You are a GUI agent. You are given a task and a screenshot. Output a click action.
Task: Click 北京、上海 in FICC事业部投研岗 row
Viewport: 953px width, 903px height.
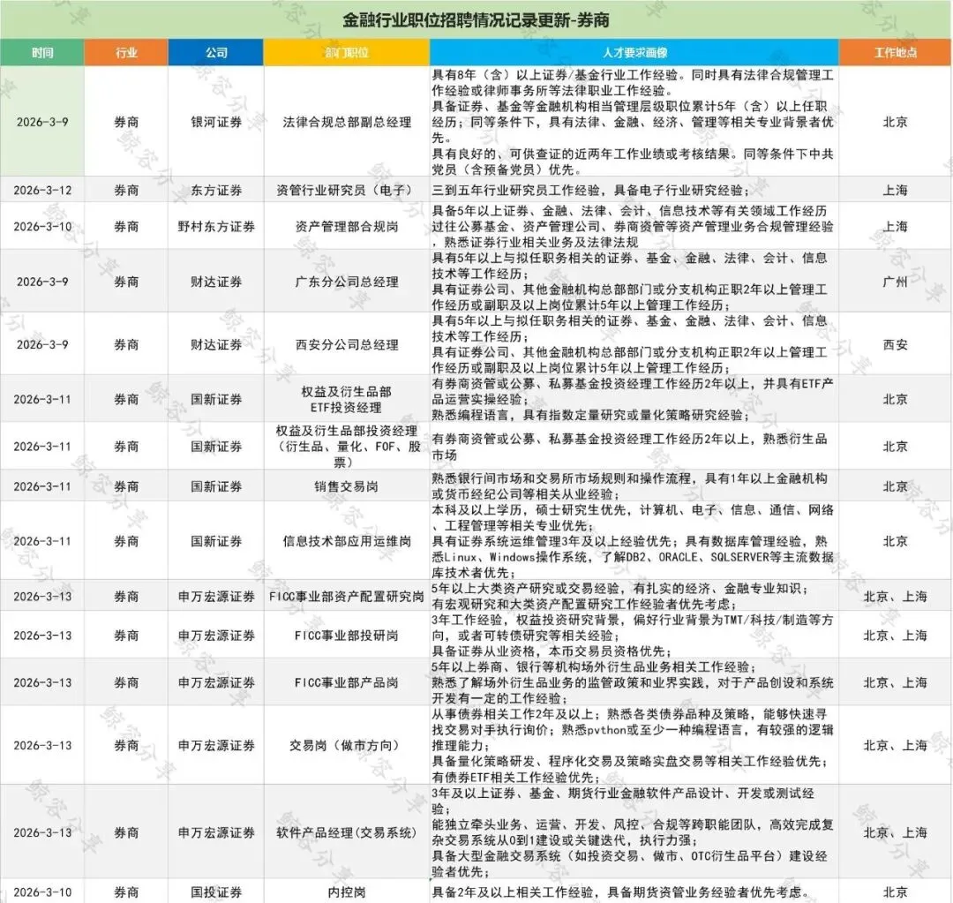pos(896,636)
